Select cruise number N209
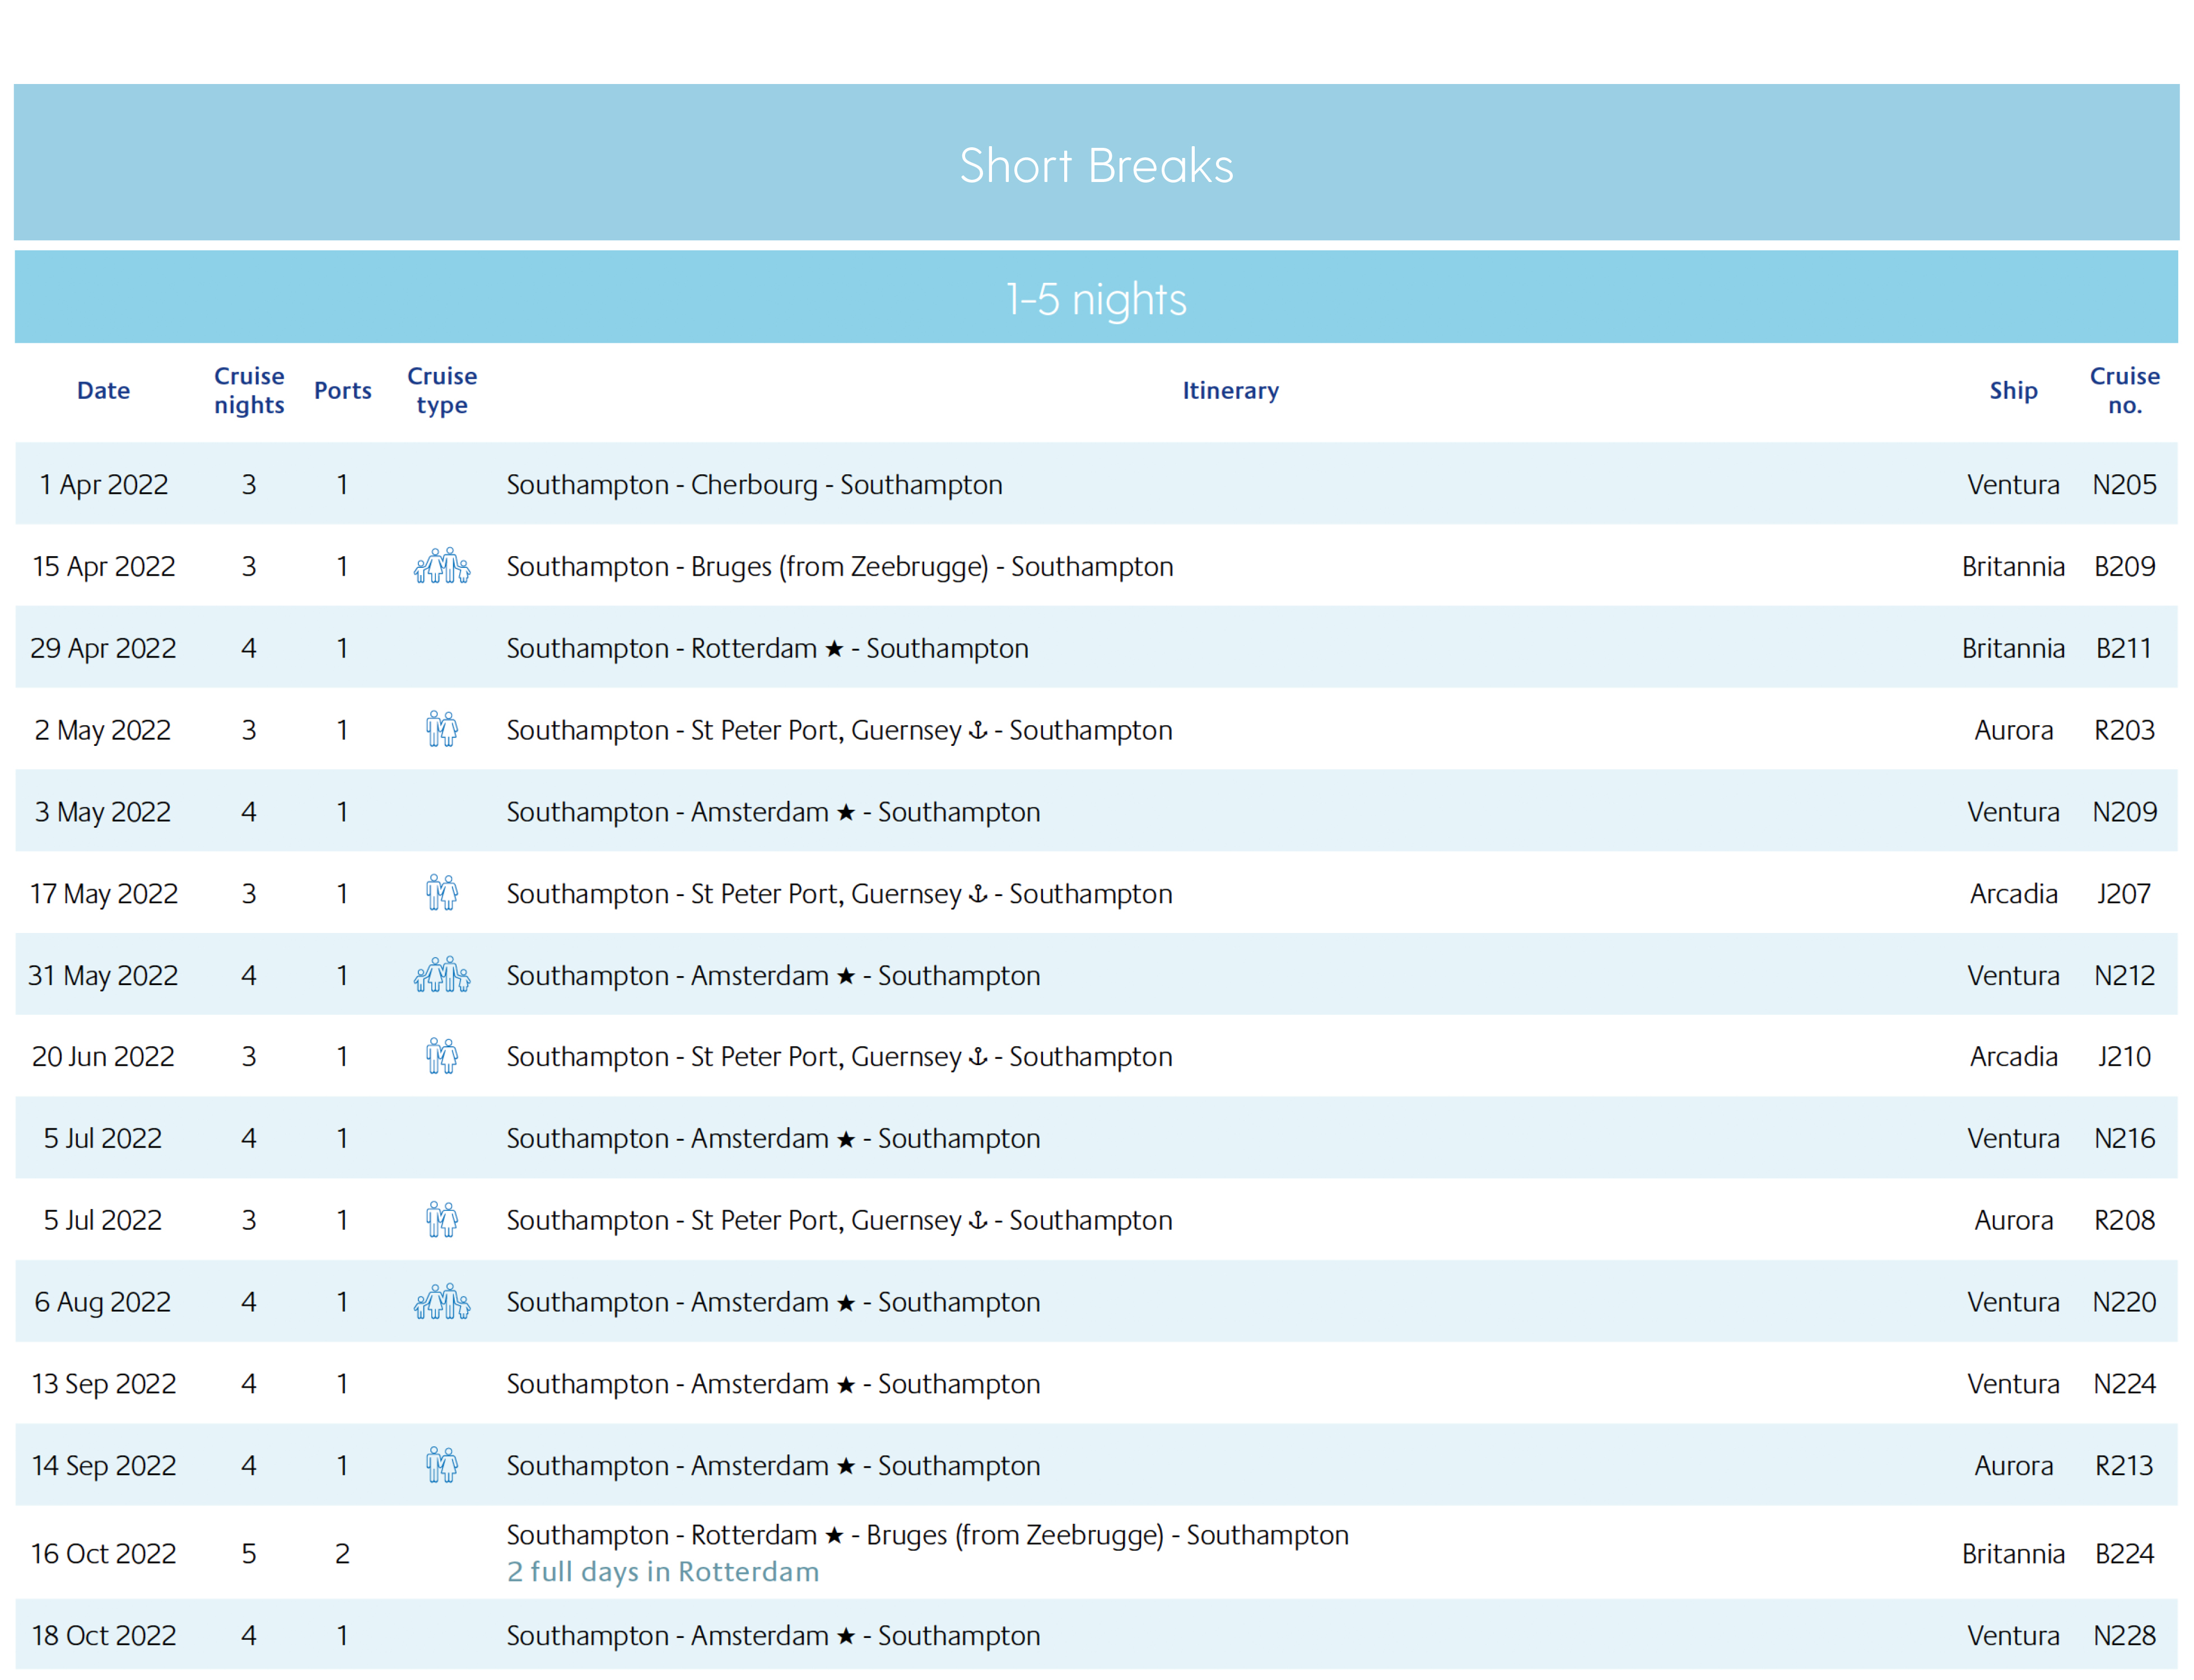 tap(2124, 812)
